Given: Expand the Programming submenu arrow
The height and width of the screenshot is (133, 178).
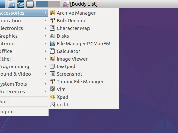Looking at the screenshot, I should point(45,66).
